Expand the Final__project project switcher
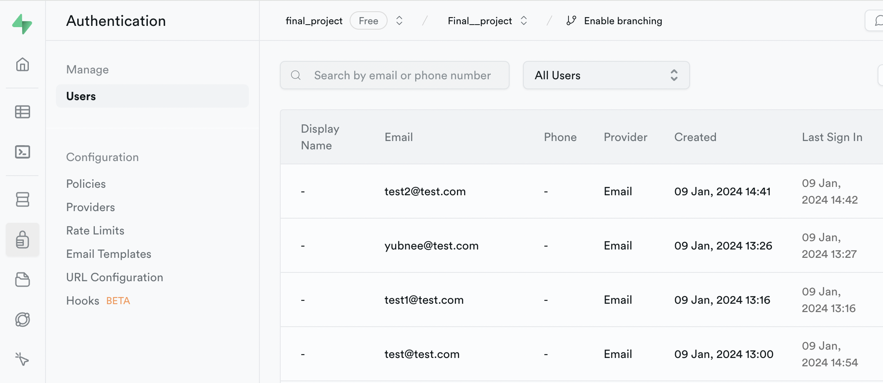 (x=524, y=21)
